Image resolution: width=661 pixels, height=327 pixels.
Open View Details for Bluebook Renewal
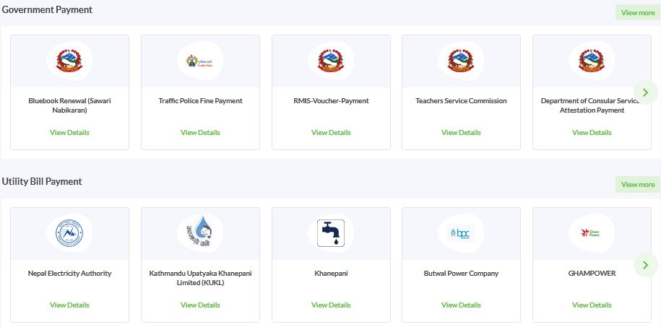[69, 132]
